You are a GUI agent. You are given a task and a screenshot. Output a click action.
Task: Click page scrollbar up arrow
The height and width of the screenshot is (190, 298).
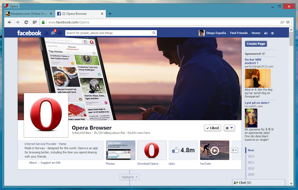pyautogui.click(x=291, y=30)
